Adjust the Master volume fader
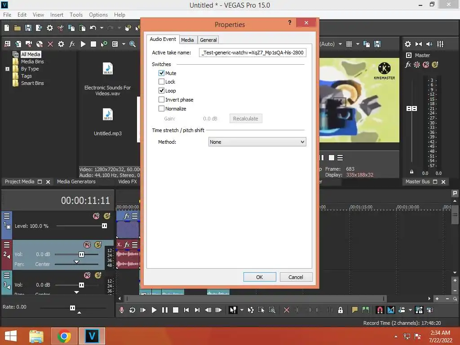460x345 pixels. (x=411, y=109)
